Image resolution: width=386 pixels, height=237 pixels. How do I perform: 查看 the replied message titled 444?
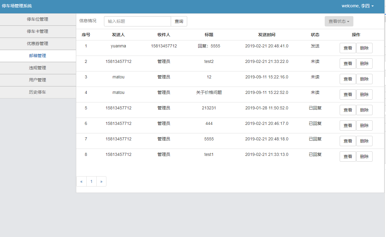tap(348, 125)
